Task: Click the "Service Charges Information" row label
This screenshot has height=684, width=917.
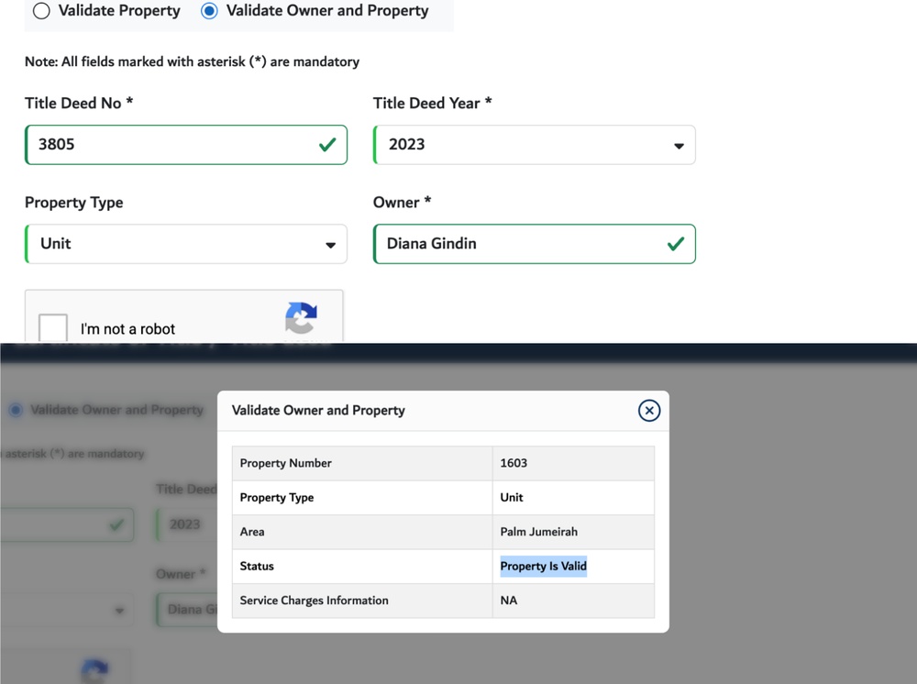Action: [x=314, y=601]
